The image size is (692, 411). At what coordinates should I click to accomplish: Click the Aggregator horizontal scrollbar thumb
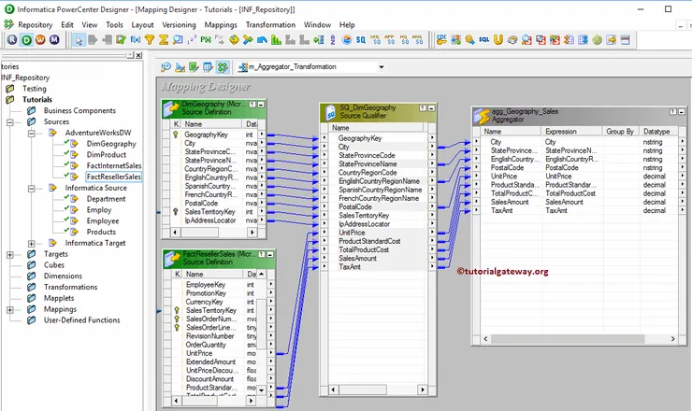pos(568,339)
